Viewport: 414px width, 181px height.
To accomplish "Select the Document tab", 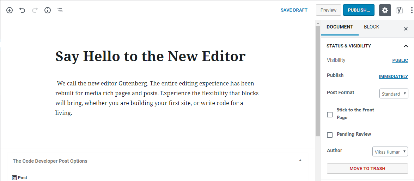I will [340, 27].
